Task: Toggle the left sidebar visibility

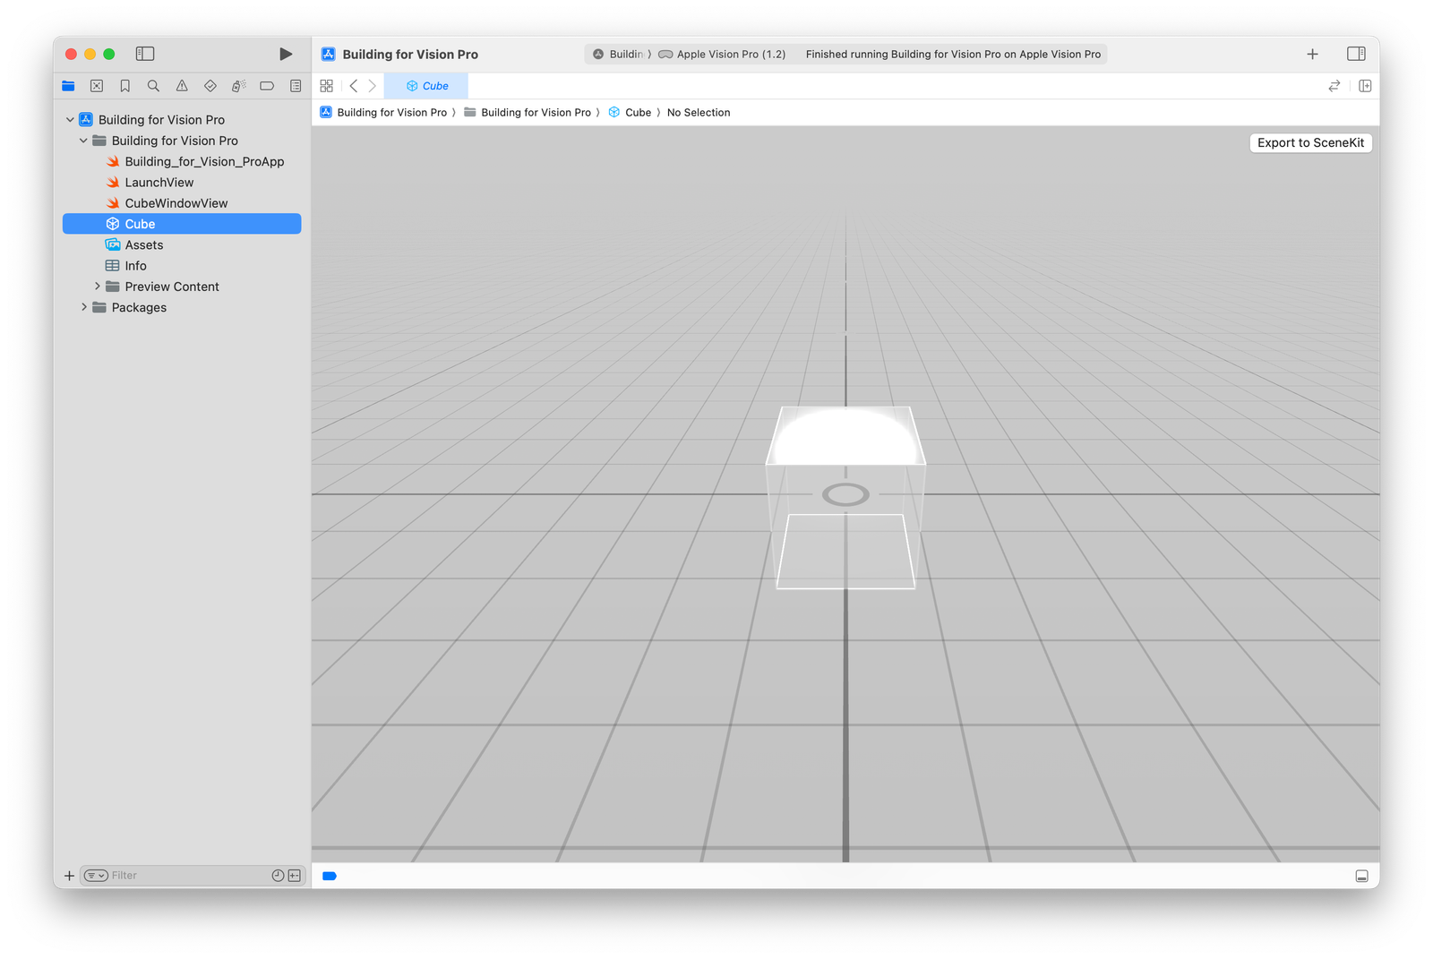Action: (144, 54)
